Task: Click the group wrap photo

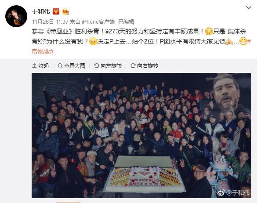Action: pos(141,135)
